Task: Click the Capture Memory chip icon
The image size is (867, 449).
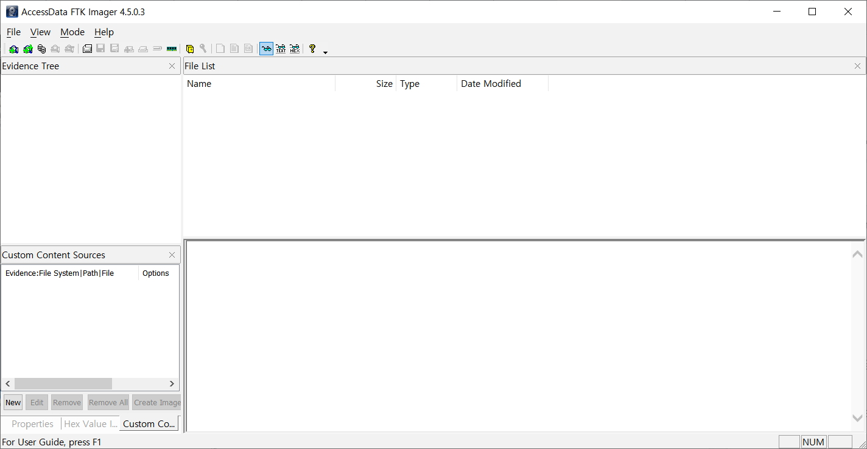Action: pos(172,49)
